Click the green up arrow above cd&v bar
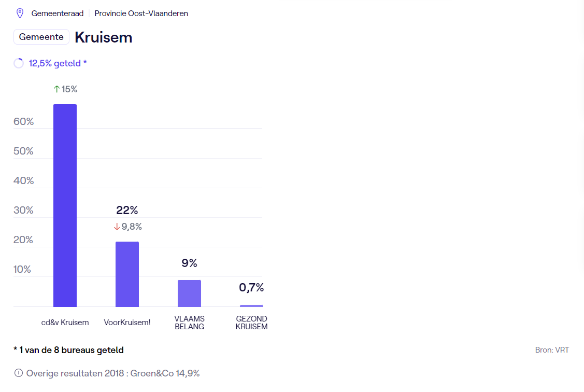 pos(57,89)
